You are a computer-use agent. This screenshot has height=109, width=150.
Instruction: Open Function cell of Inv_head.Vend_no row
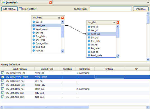(x=68, y=73)
